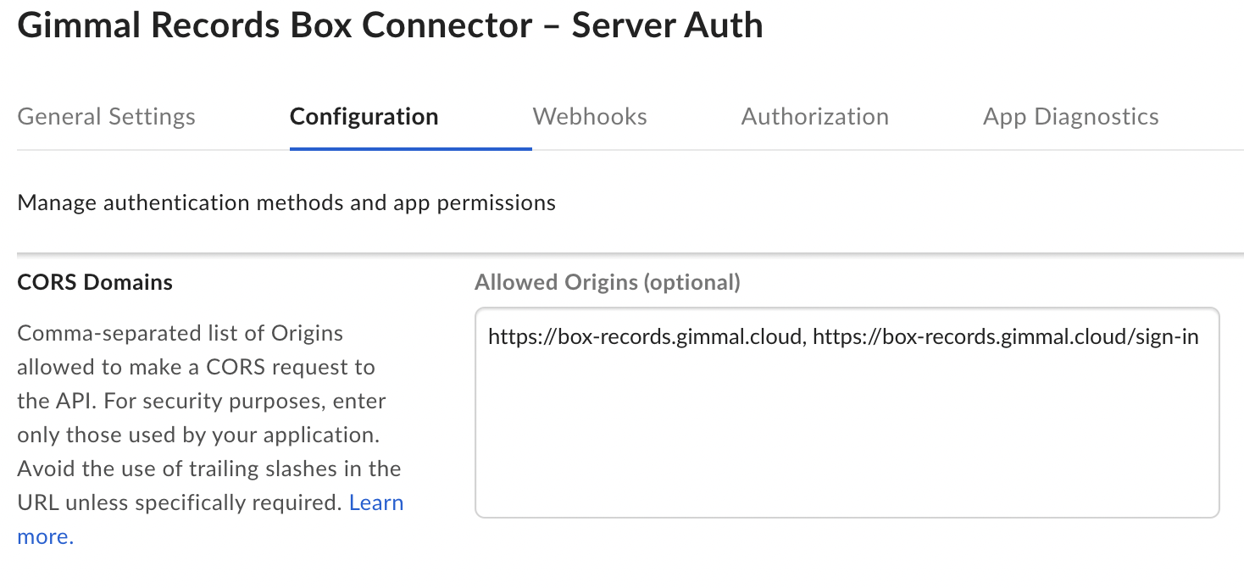The width and height of the screenshot is (1244, 588).
Task: Click the active tab underline indicator
Action: pos(410,146)
